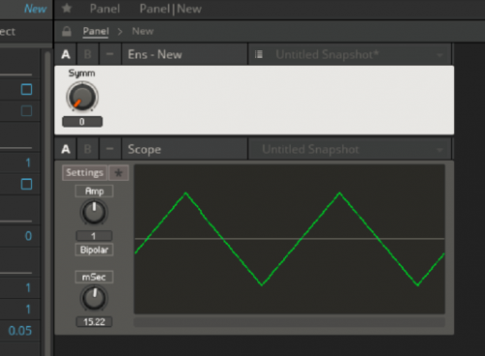Click the Settings button in Scope
The width and height of the screenshot is (485, 356).
(x=84, y=173)
